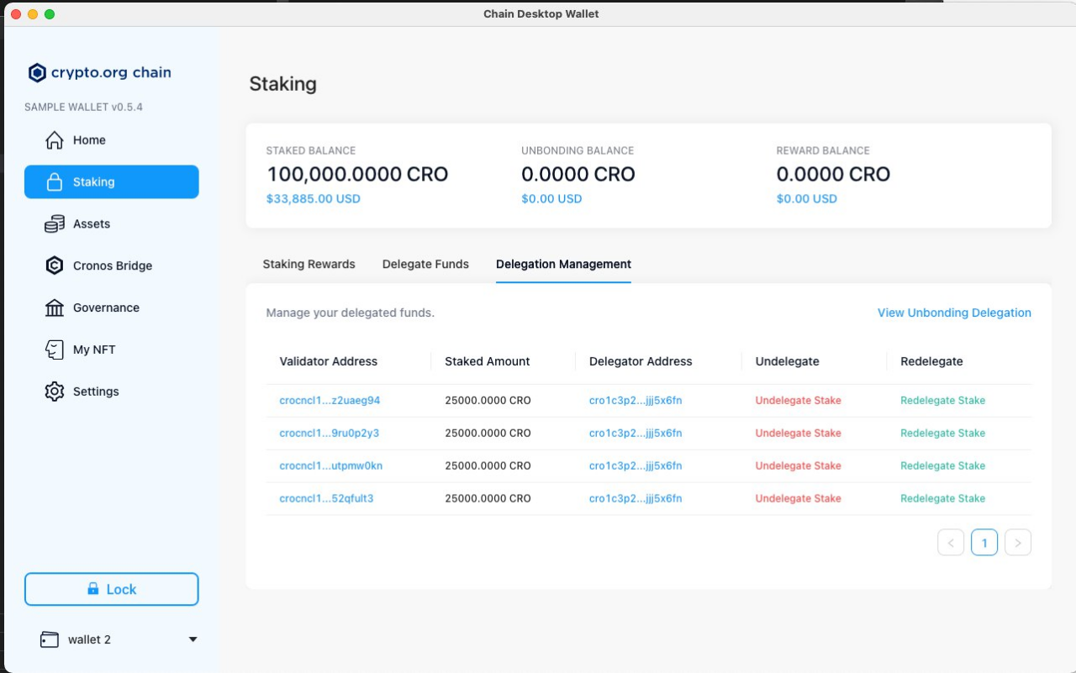
Task: Undelegate Stake for validator crocncl1...utpmw0kn
Action: 798,465
